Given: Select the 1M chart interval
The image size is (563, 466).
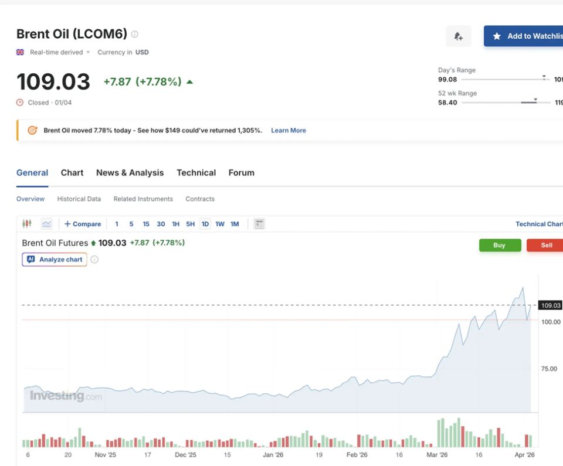Looking at the screenshot, I should (235, 224).
